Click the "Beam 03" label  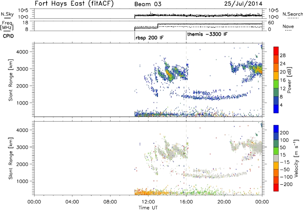[x=148, y=4]
